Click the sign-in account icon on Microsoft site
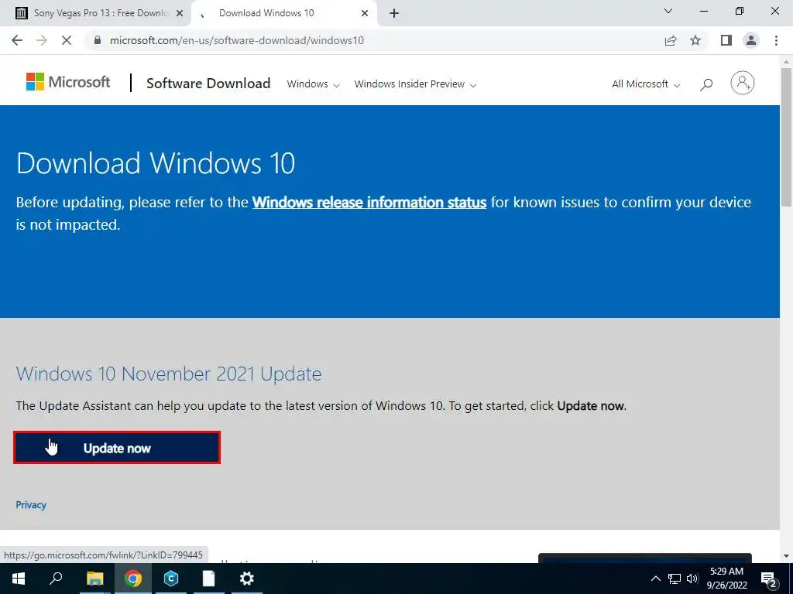The width and height of the screenshot is (793, 594). point(743,83)
